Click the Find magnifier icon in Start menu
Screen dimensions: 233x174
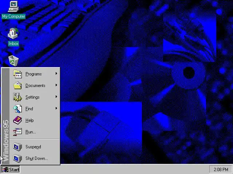pyautogui.click(x=17, y=109)
